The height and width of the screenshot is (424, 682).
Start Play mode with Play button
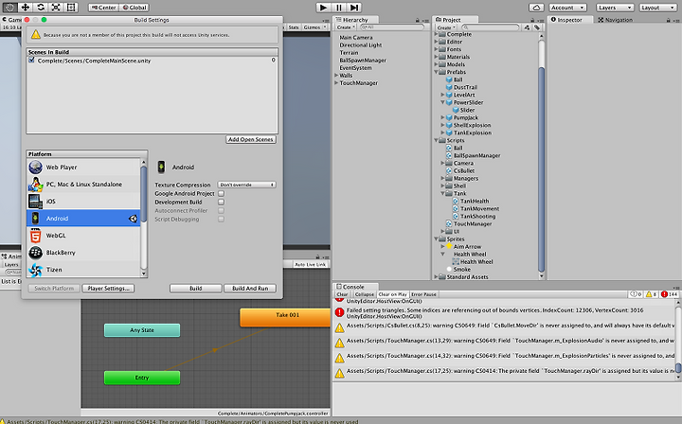[x=323, y=8]
